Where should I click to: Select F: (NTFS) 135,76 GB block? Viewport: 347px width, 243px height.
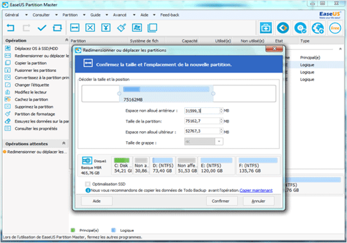(258, 165)
